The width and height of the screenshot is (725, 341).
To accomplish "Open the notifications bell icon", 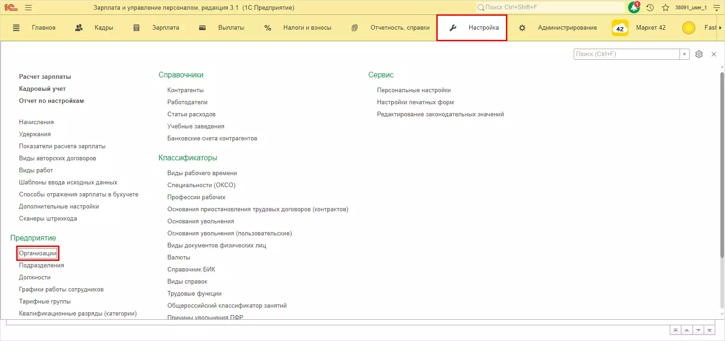I will 634,8.
